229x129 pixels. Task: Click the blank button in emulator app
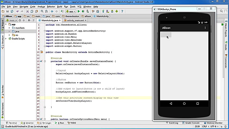click(x=166, y=35)
